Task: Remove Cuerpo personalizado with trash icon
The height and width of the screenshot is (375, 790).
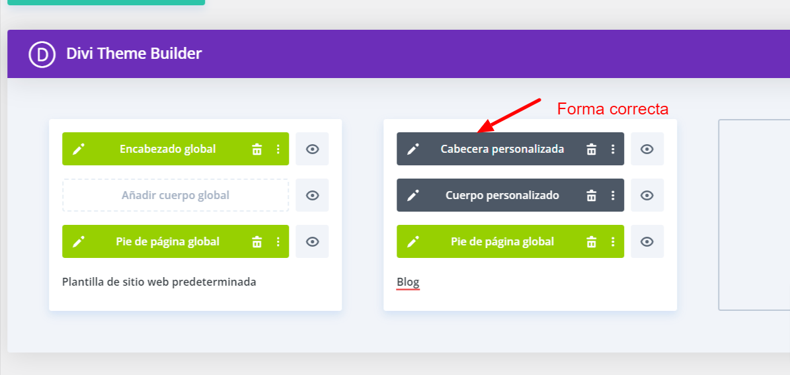Action: tap(592, 195)
